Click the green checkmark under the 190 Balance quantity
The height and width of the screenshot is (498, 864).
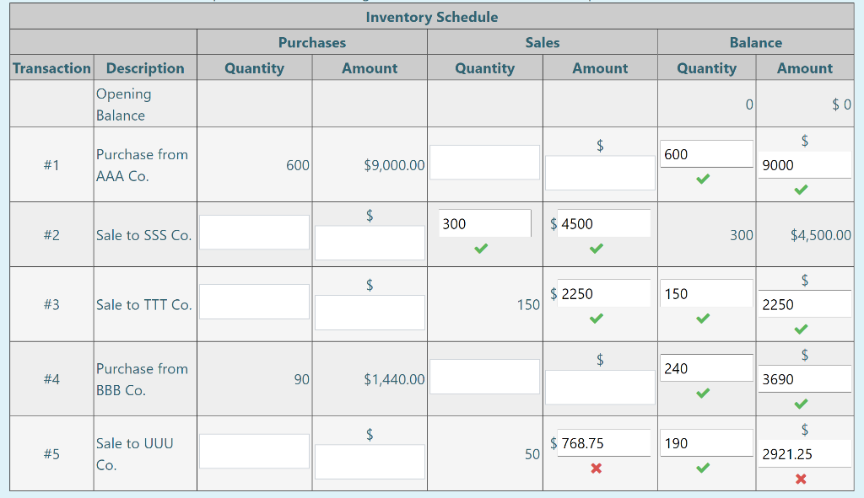pyautogui.click(x=704, y=467)
